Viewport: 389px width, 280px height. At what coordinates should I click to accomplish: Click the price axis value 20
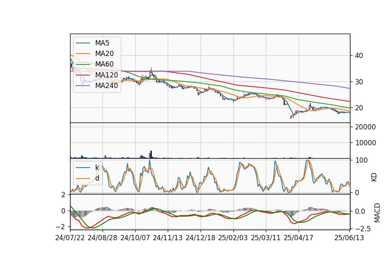coord(359,108)
